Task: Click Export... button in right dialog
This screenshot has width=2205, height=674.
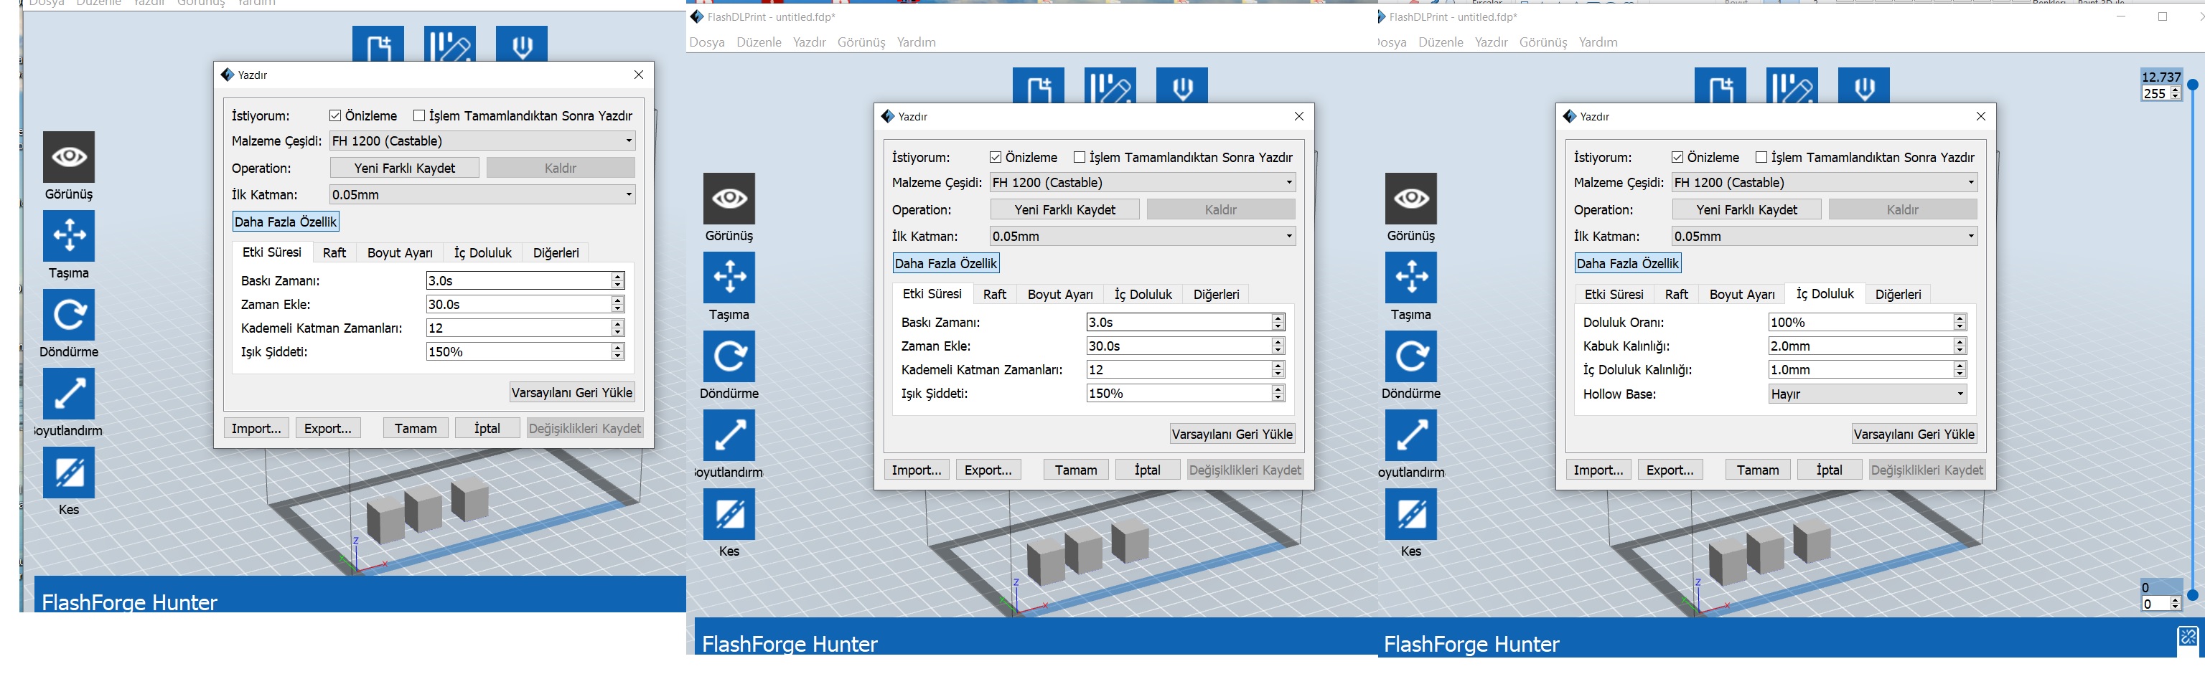Action: pyautogui.click(x=1670, y=470)
